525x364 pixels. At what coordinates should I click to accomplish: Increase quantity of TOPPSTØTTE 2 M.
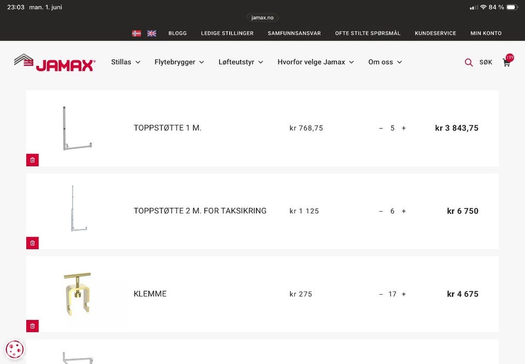coord(404,211)
